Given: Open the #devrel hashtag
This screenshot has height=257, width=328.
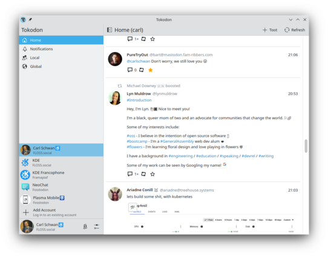Looking at the screenshot, I should [x=249, y=156].
